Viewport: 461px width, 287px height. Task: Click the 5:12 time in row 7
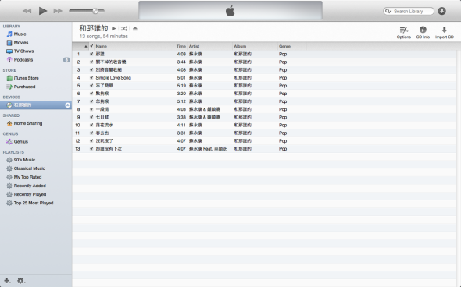(x=181, y=101)
